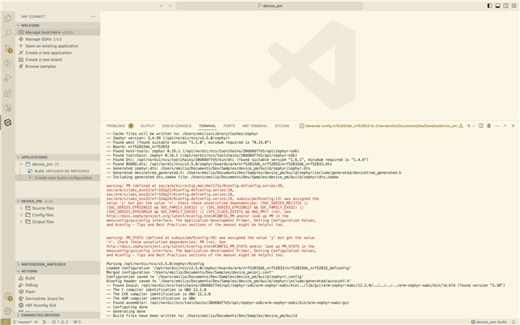Image resolution: width=520 pixels, height=325 pixels.
Task: Collapse the APPLICATIONS section
Action: pos(58,157)
